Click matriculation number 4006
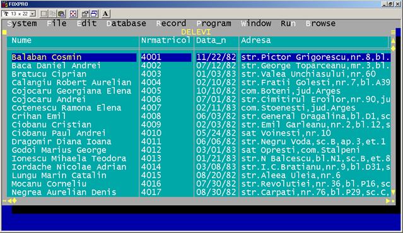The height and width of the screenshot is (233, 403). point(151,99)
